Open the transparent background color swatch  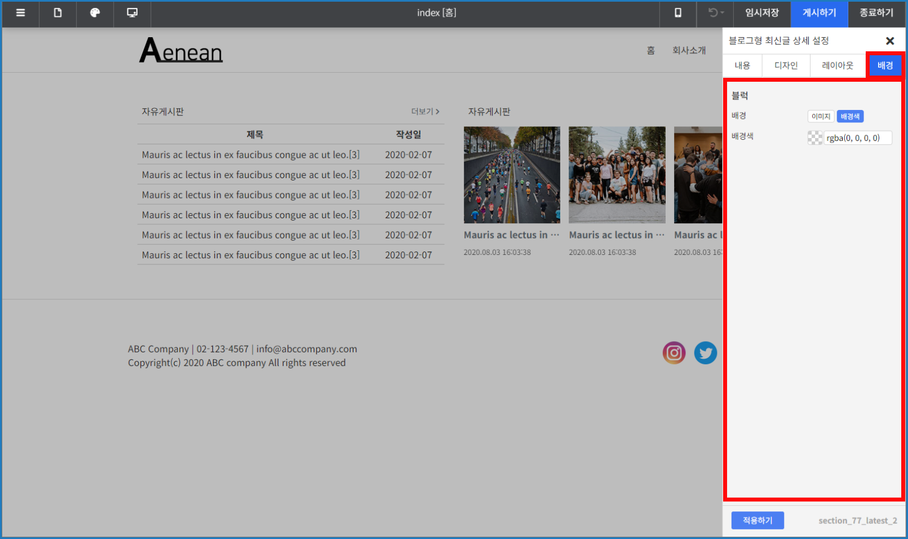(x=814, y=138)
